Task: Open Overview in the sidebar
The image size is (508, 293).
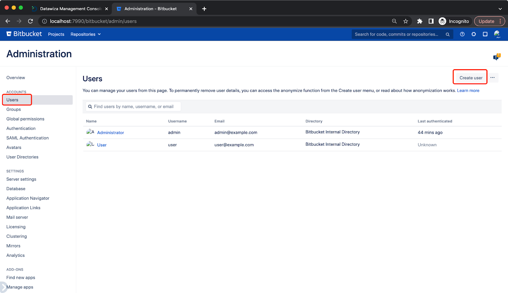Action: pyautogui.click(x=16, y=78)
